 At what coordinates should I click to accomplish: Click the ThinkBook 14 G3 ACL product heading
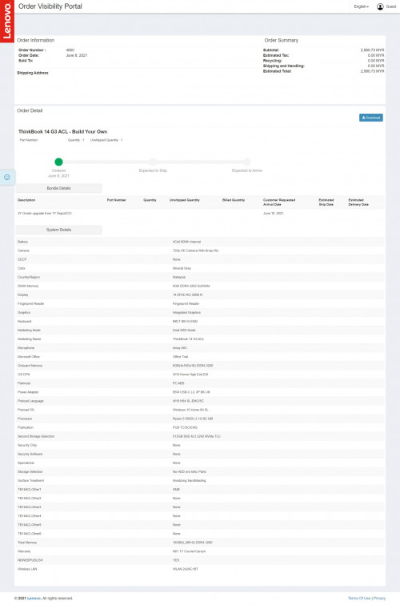coord(62,131)
